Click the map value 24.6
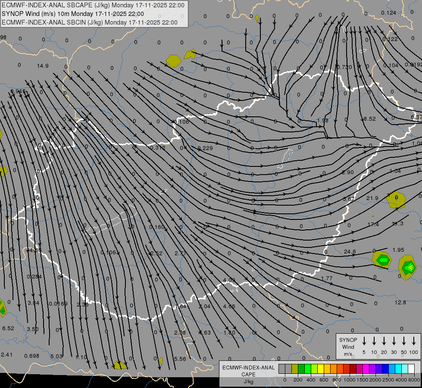Screen dimensions: 422x388 (x=350, y=251)
